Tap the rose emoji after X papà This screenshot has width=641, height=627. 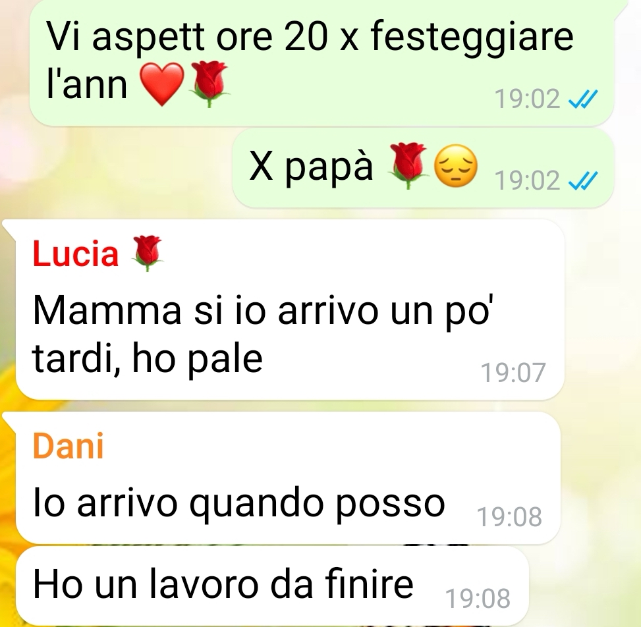coord(408,165)
